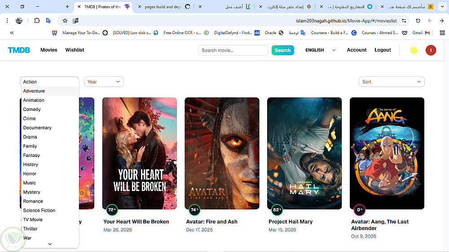The image size is (449, 252).
Task: Click the Search button
Action: point(282,50)
